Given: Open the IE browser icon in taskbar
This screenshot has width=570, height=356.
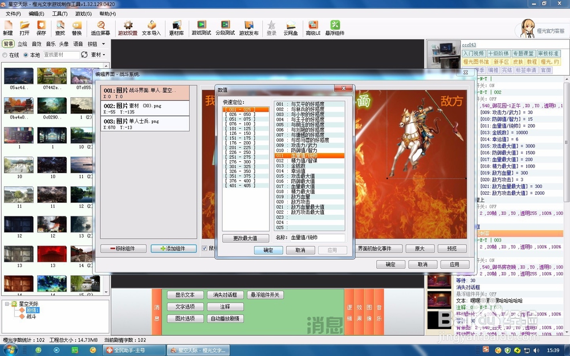Looking at the screenshot, I should click(38, 350).
